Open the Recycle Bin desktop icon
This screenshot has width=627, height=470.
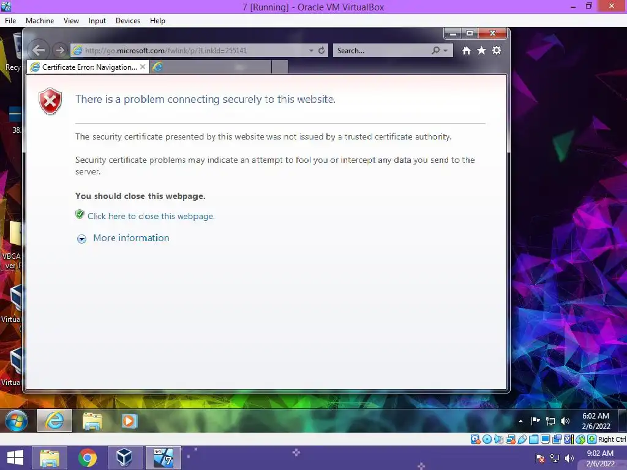[x=16, y=52]
